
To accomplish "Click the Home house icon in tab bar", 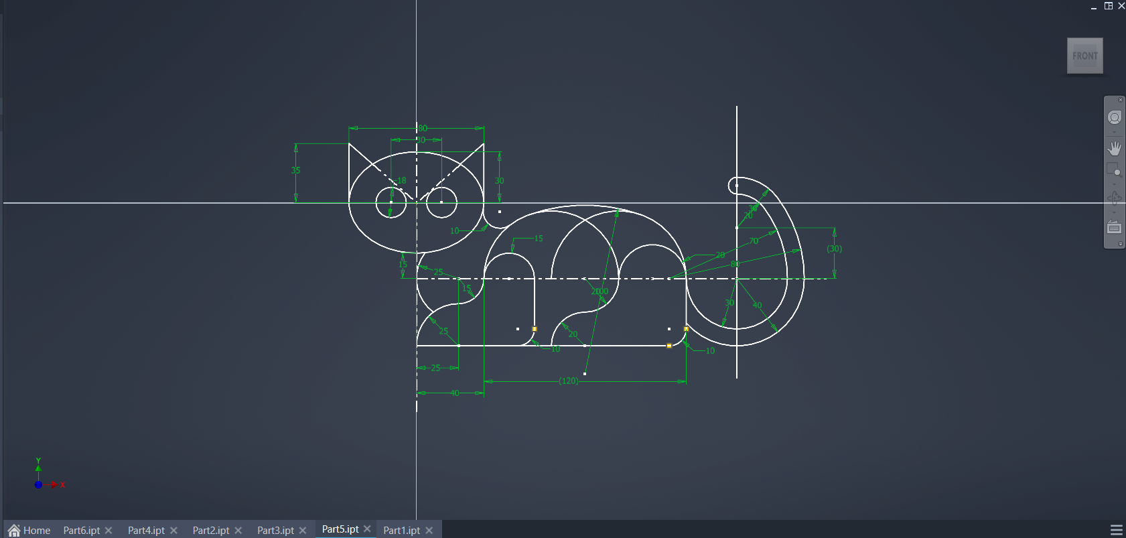I will (14, 530).
